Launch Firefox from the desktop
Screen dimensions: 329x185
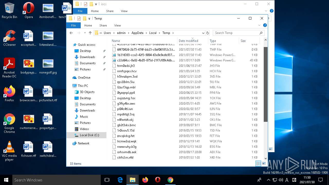point(10,94)
